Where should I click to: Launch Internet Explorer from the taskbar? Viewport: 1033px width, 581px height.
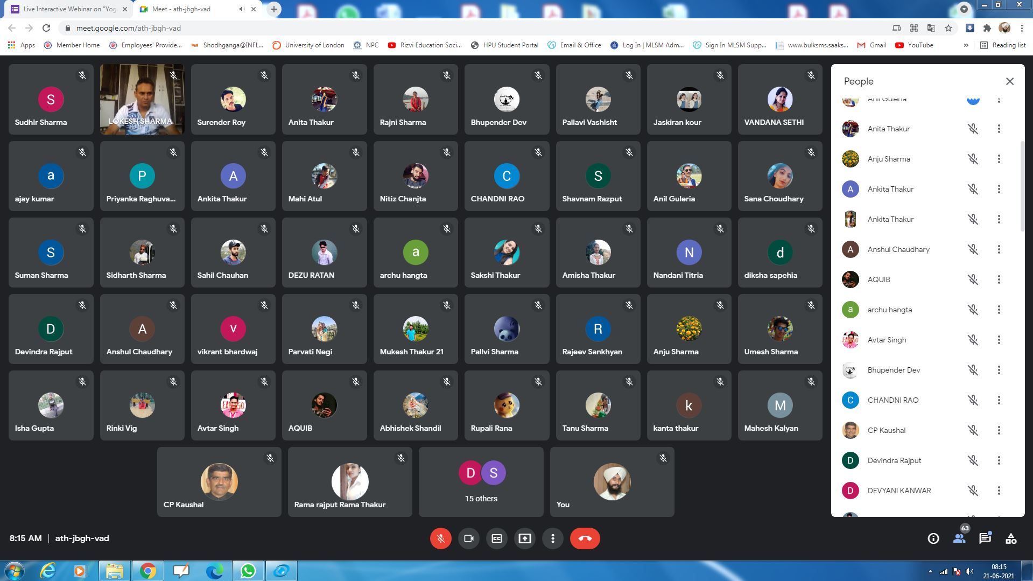(48, 571)
